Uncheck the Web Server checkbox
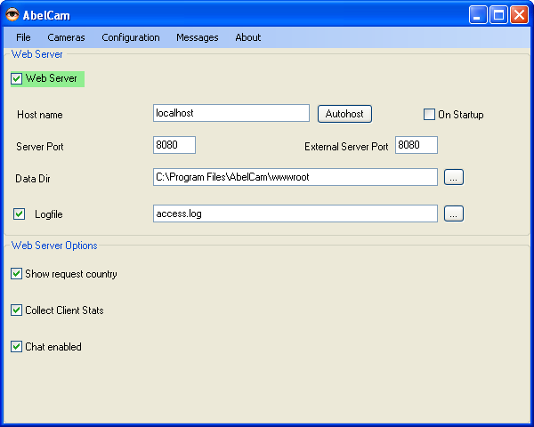 coord(17,78)
